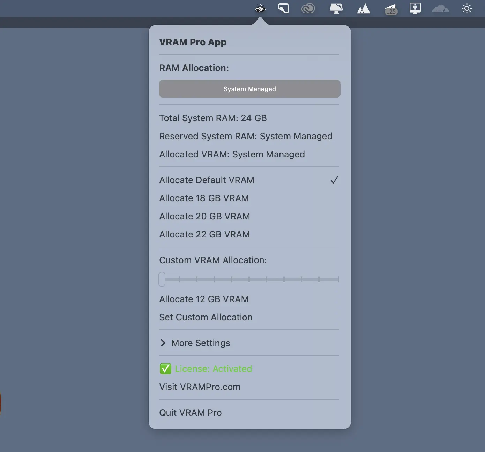Click the System Managed button
Screen dimensions: 485x452
250,89
